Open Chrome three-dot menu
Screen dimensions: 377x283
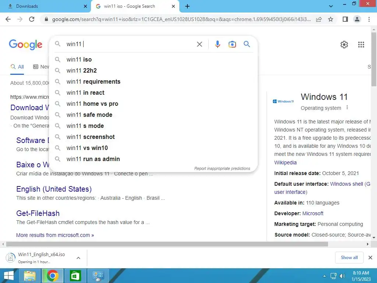point(369,19)
